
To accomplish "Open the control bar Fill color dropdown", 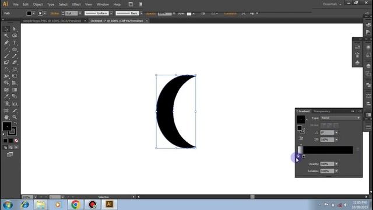I will tap(34, 13).
